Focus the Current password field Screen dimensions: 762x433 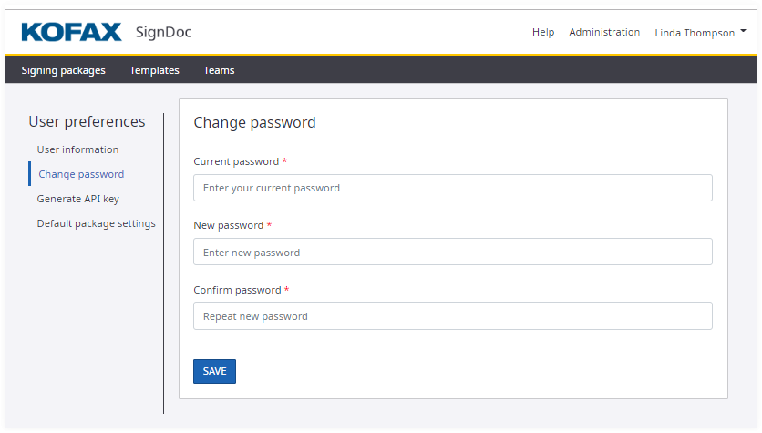[452, 188]
